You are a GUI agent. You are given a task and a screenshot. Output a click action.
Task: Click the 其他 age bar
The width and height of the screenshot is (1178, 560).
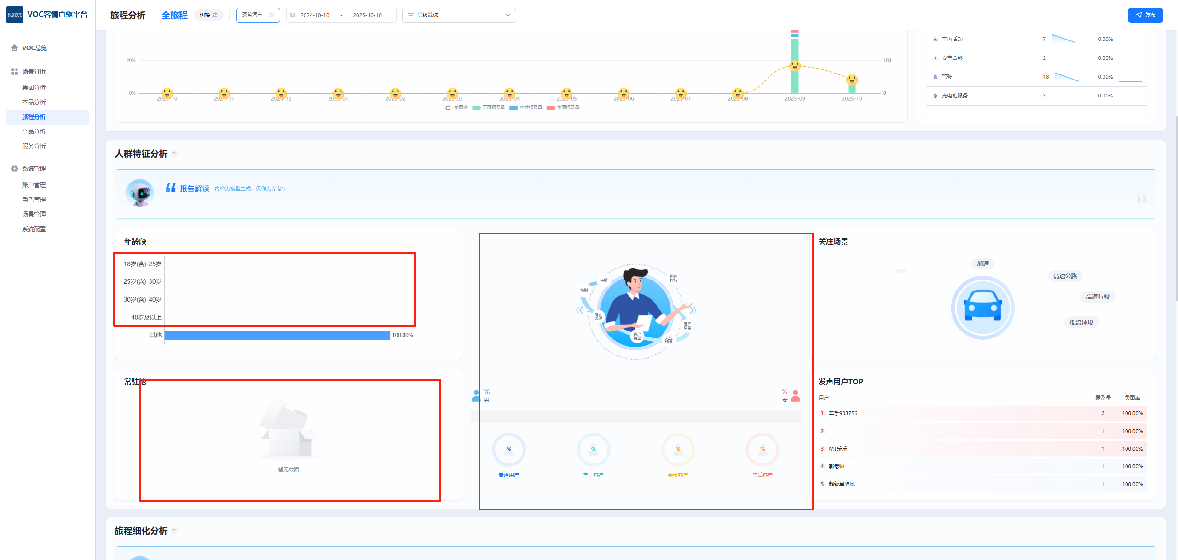pos(277,335)
